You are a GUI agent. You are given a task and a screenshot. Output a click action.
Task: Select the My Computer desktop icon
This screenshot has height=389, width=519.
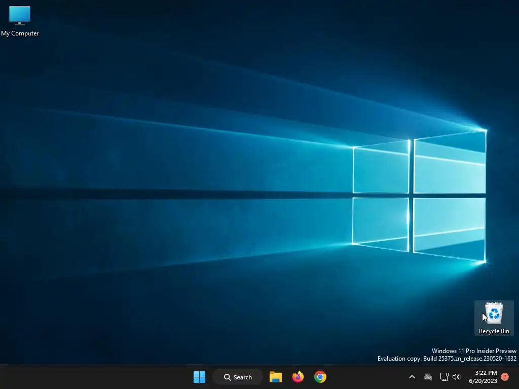point(20,21)
